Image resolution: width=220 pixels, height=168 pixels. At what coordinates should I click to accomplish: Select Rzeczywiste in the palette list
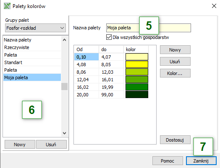32,47
